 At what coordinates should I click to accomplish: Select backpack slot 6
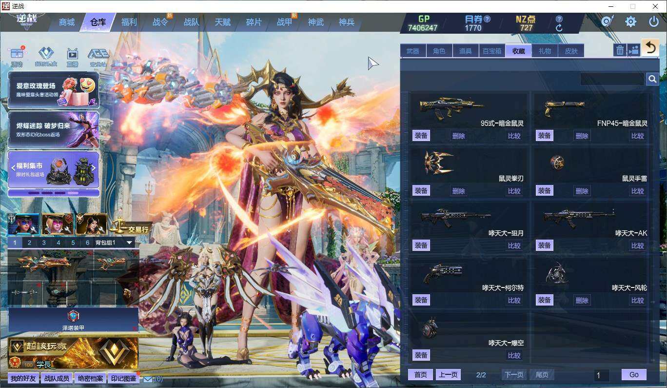click(x=88, y=243)
